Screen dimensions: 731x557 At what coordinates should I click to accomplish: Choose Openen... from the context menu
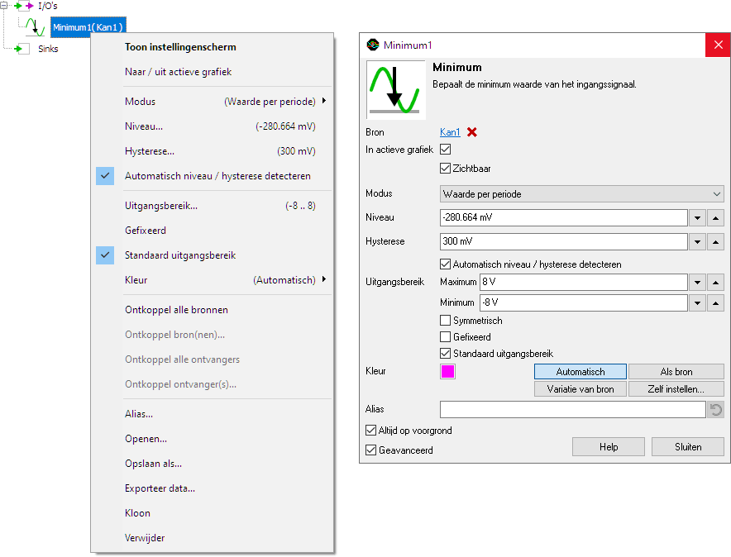tap(213, 439)
